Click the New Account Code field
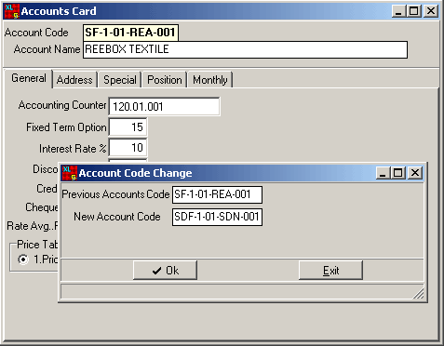The image size is (444, 346). coord(217,217)
